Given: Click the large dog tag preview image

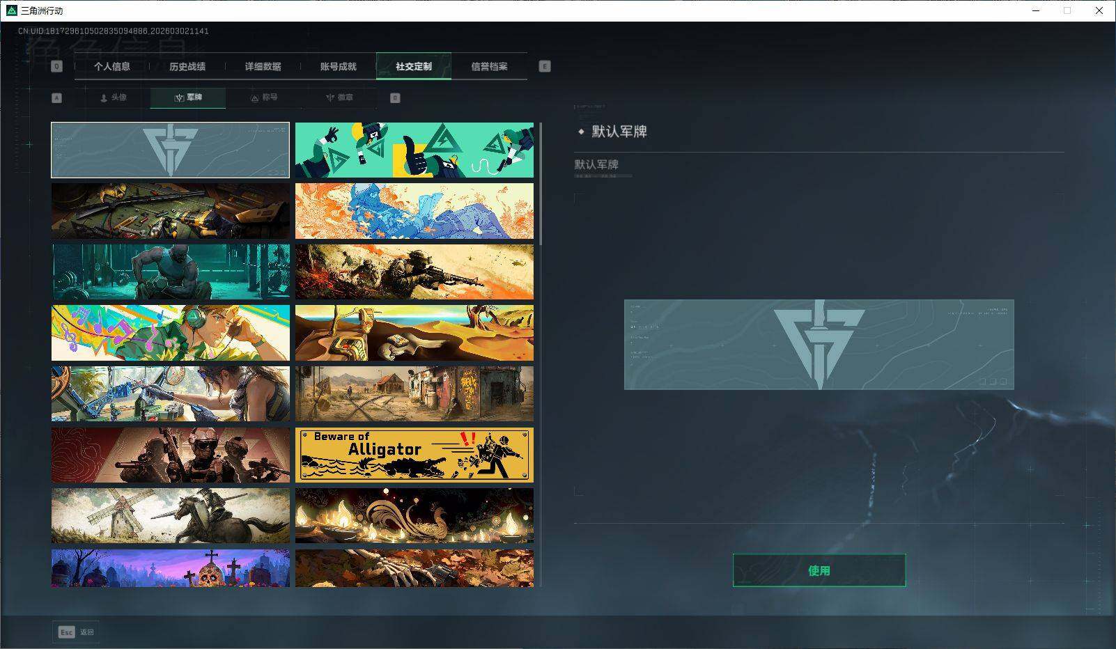Looking at the screenshot, I should pyautogui.click(x=819, y=345).
